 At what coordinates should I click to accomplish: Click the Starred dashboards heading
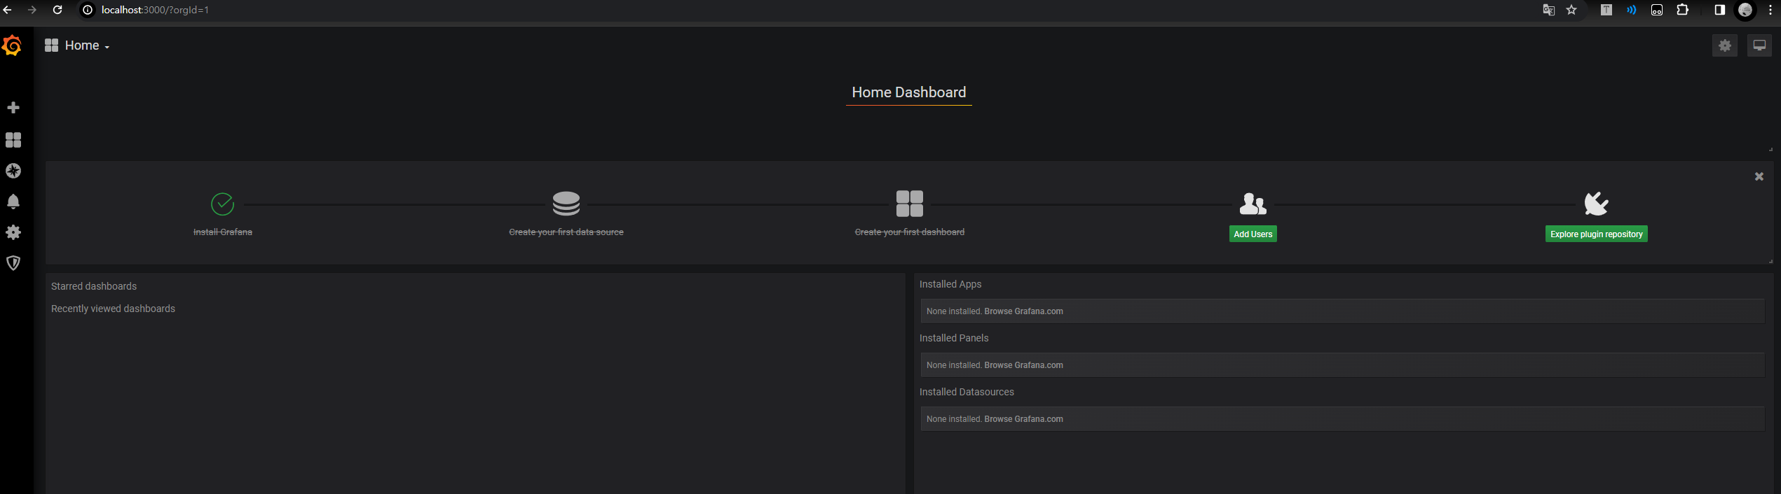tap(94, 286)
